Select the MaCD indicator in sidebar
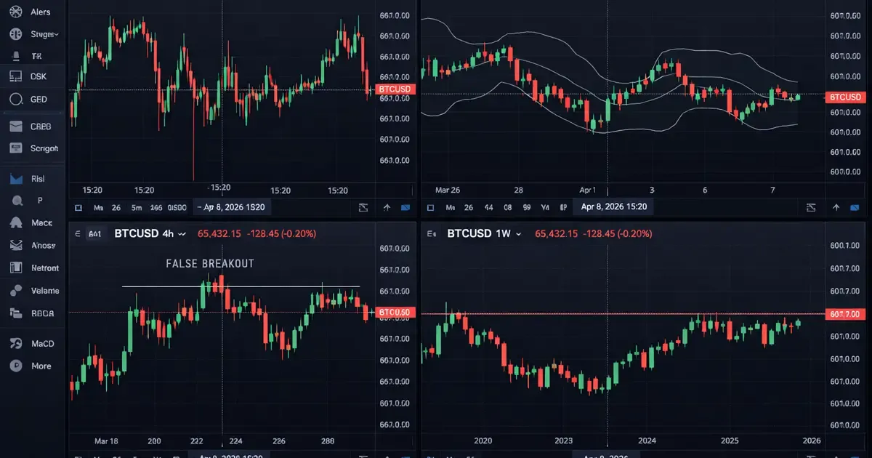The image size is (872, 458). coord(32,344)
